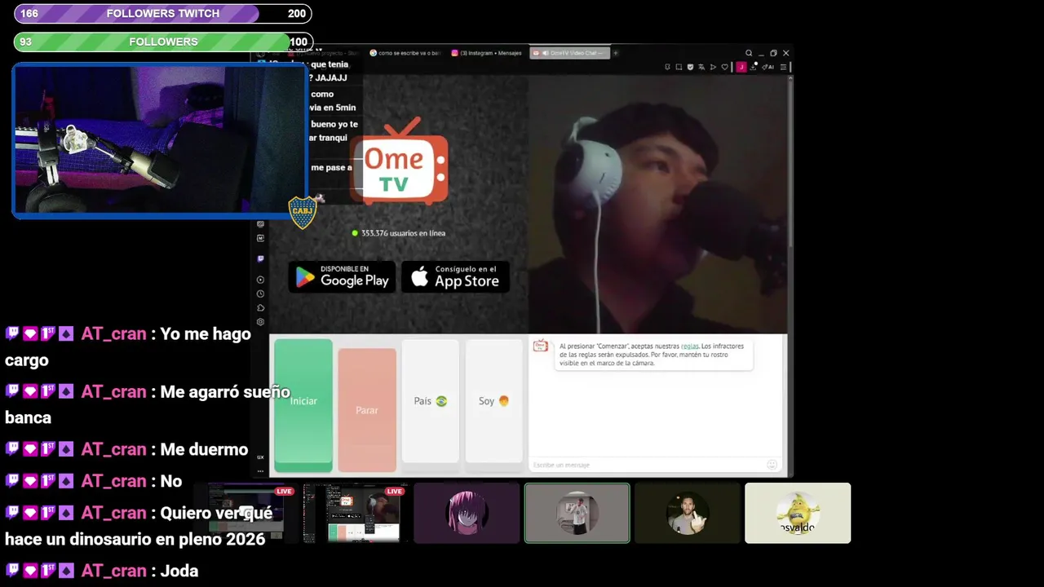
Task: Click the green FOLLOWERS progress bar
Action: (163, 42)
